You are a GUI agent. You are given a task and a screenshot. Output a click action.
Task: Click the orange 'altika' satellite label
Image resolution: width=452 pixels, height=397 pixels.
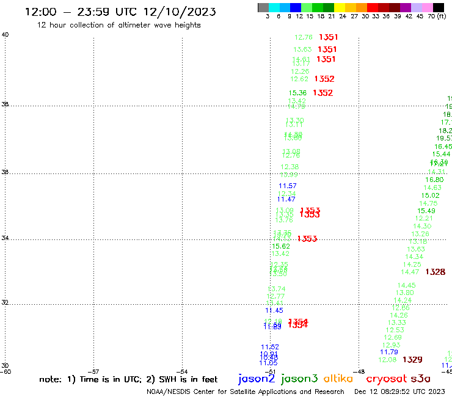click(x=338, y=378)
